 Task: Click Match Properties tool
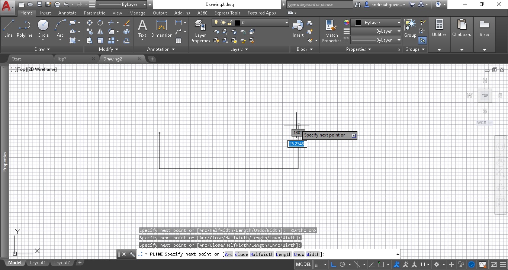(331, 31)
